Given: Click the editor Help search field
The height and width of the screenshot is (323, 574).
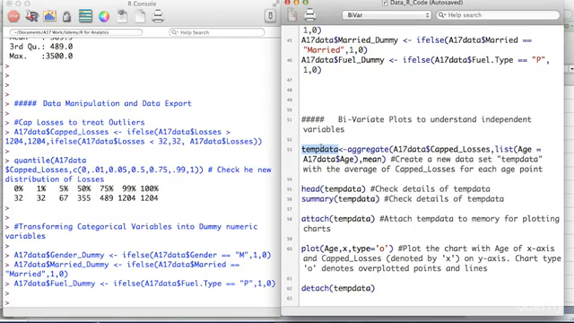Looking at the screenshot, I should coord(498,15).
